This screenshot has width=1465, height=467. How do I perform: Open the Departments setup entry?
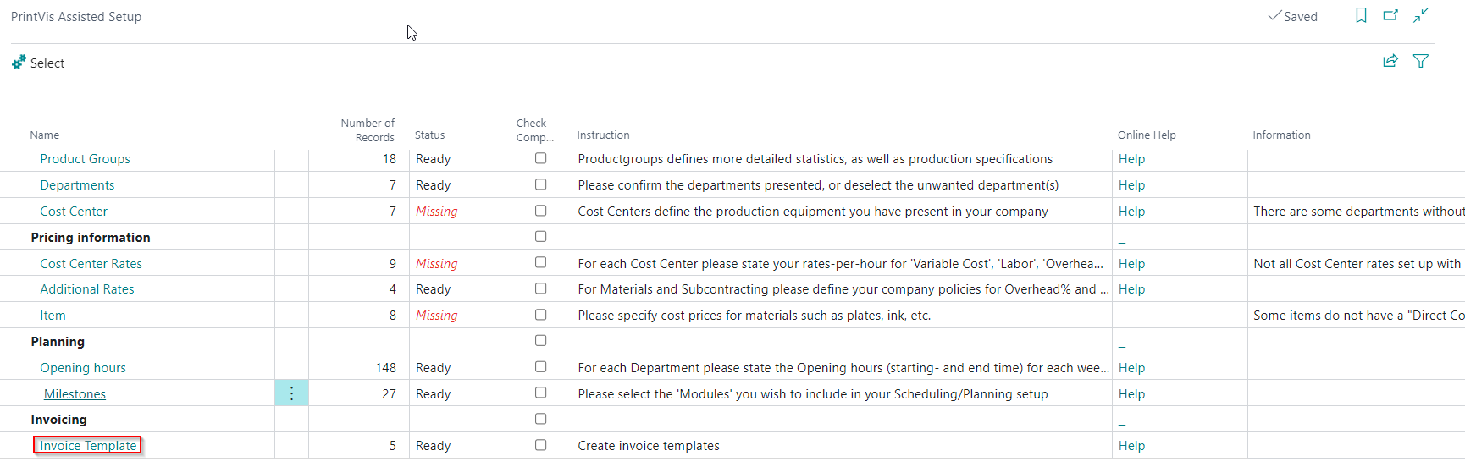[x=77, y=185]
